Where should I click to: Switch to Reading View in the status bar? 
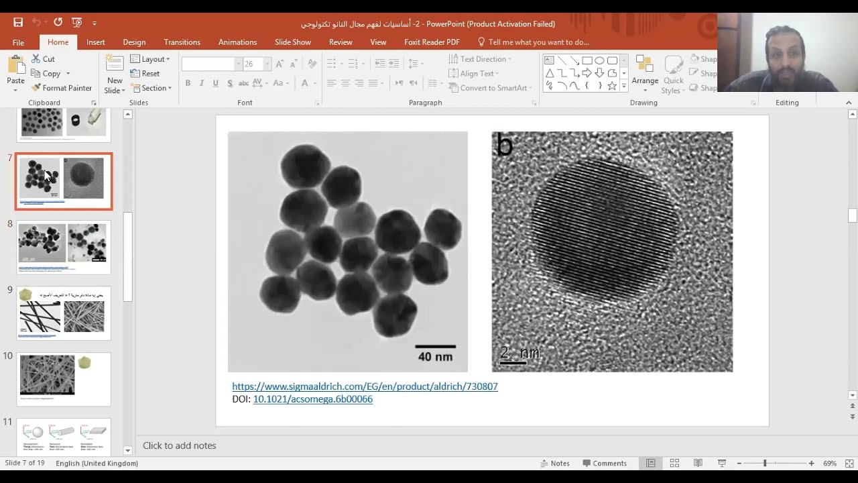[x=698, y=464]
